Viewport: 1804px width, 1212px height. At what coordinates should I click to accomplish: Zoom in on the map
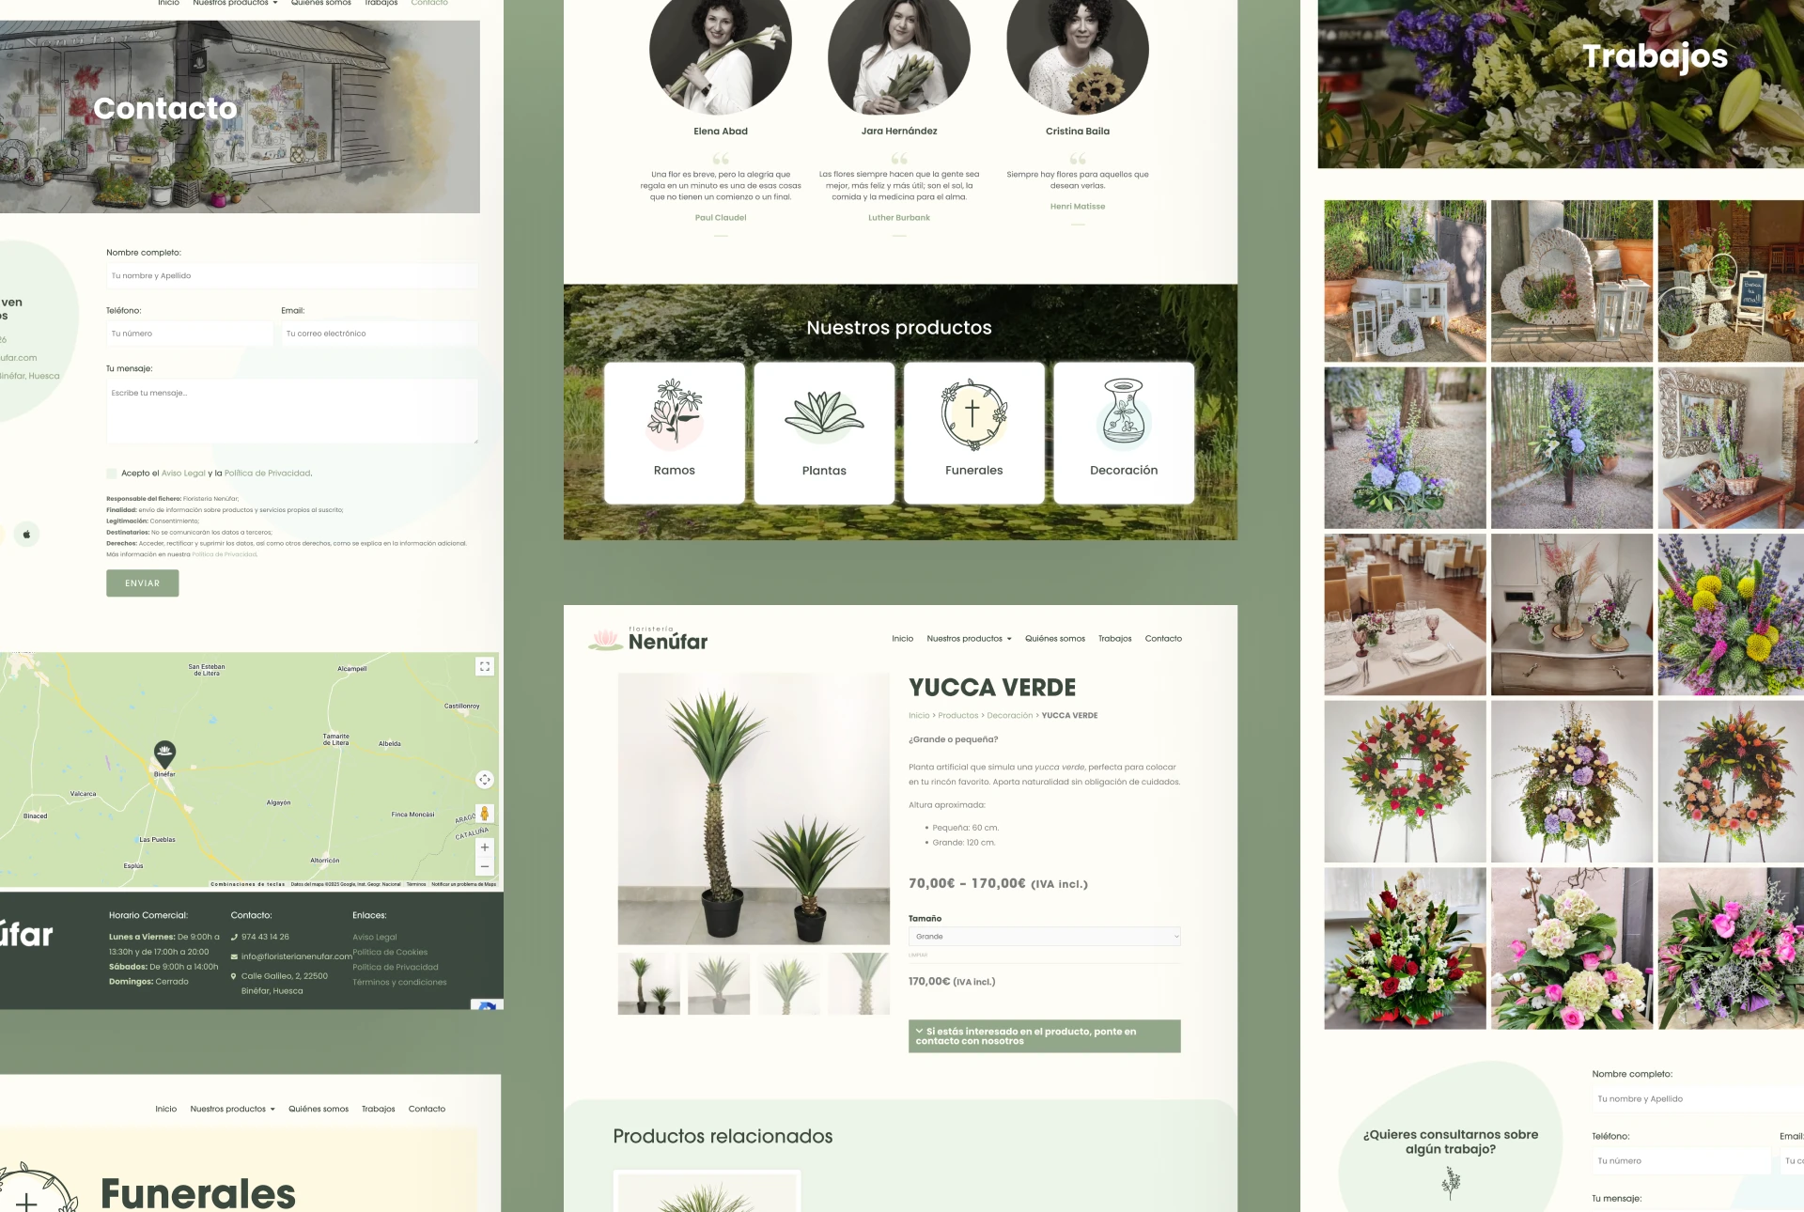coord(485,847)
